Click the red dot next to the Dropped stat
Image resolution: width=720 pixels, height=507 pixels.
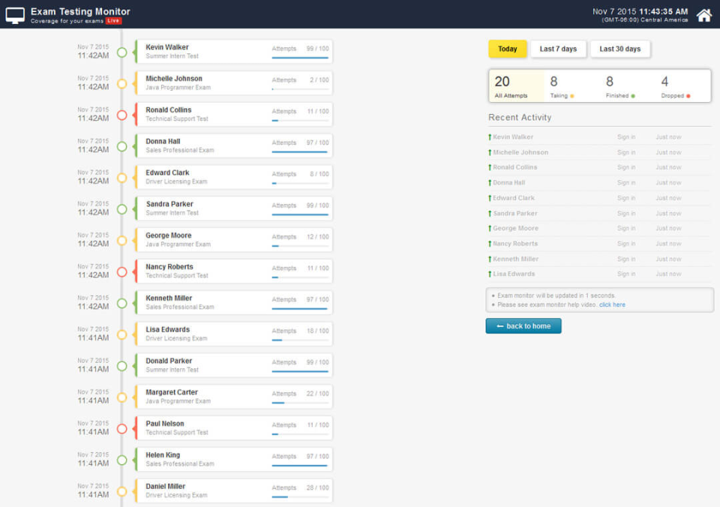click(688, 95)
